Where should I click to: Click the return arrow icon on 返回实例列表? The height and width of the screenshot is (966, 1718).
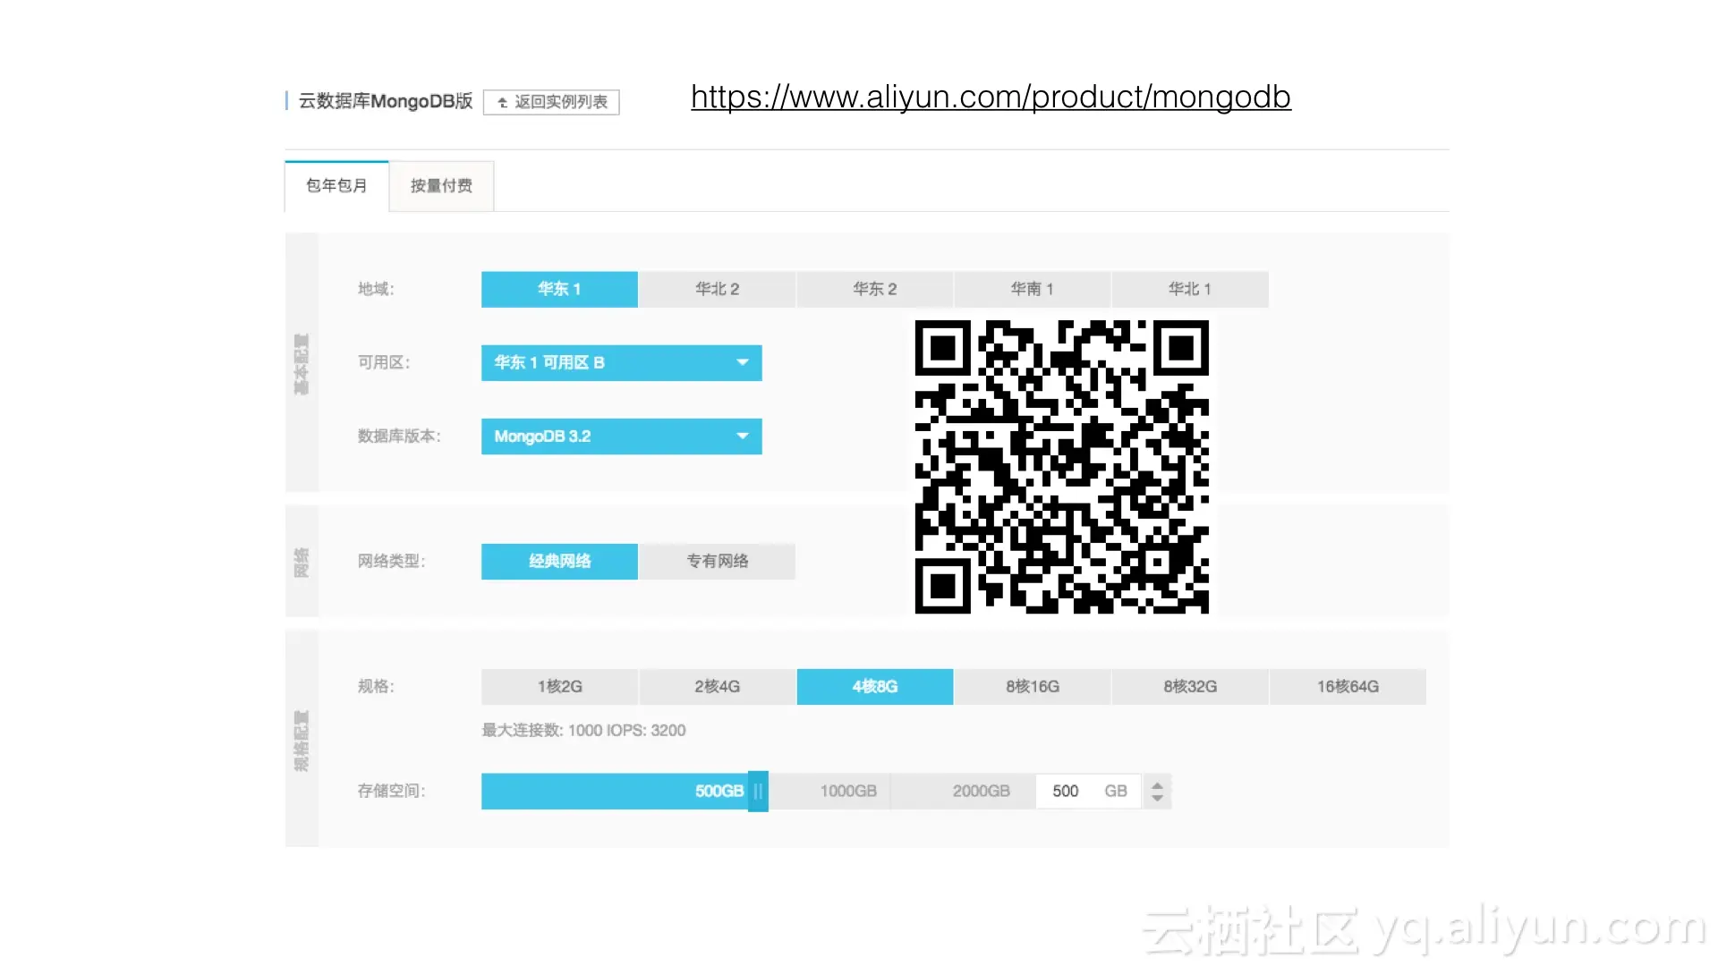click(x=503, y=102)
